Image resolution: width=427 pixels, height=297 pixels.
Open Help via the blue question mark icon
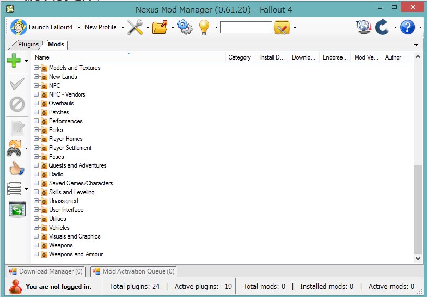point(407,27)
